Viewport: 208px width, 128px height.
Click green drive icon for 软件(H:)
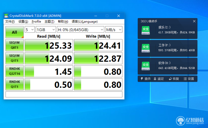(x=146, y=66)
